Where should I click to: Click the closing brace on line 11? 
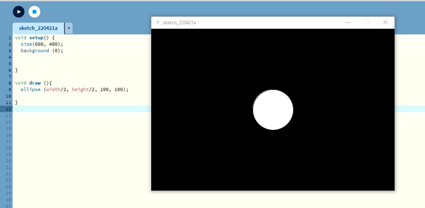pos(16,102)
